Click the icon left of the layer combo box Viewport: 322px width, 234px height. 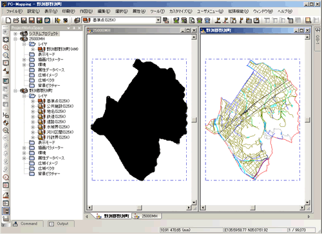pyautogui.click(x=77, y=20)
